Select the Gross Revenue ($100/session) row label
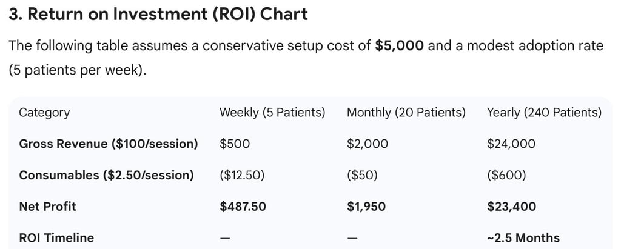Screen dimensions: 621x249 point(109,144)
